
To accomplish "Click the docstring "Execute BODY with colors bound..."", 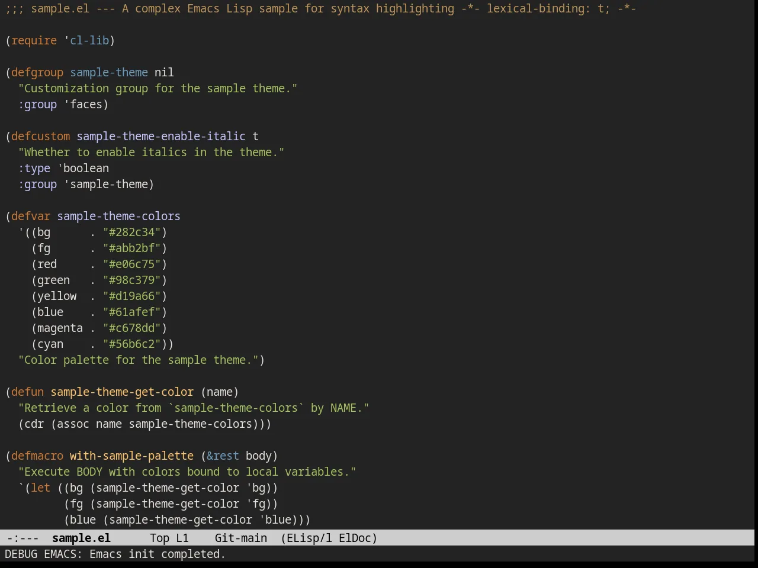I will pyautogui.click(x=187, y=472).
